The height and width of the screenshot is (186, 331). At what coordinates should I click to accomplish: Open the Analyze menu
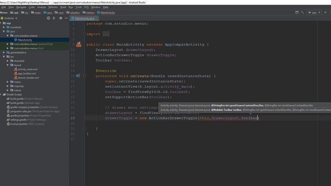coord(41,7)
